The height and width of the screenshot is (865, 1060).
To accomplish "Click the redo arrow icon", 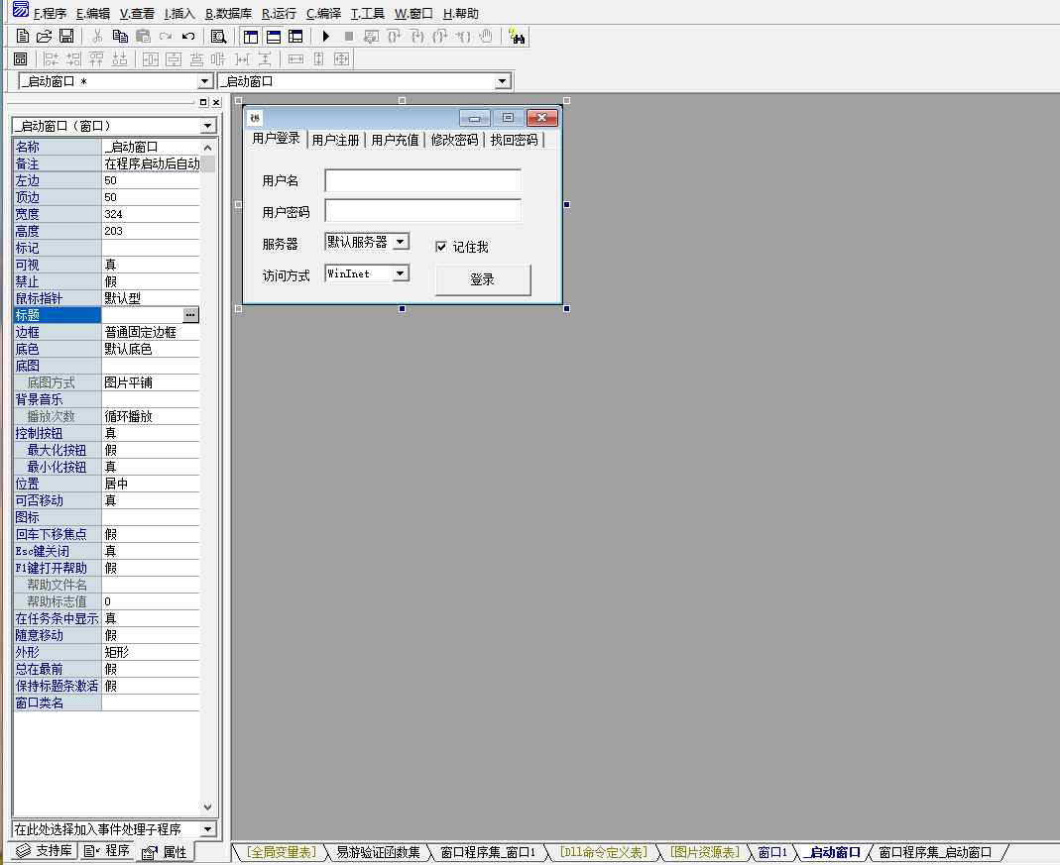I will point(166,37).
